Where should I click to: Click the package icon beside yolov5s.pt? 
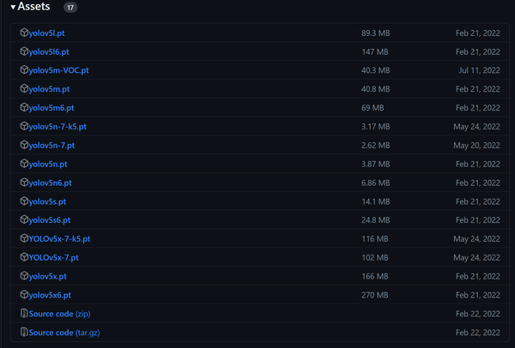[x=24, y=201]
